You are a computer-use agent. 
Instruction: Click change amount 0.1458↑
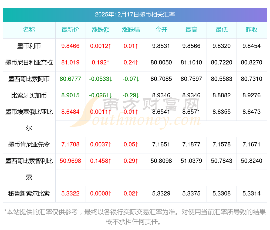pyautogui.click(x=100, y=161)
